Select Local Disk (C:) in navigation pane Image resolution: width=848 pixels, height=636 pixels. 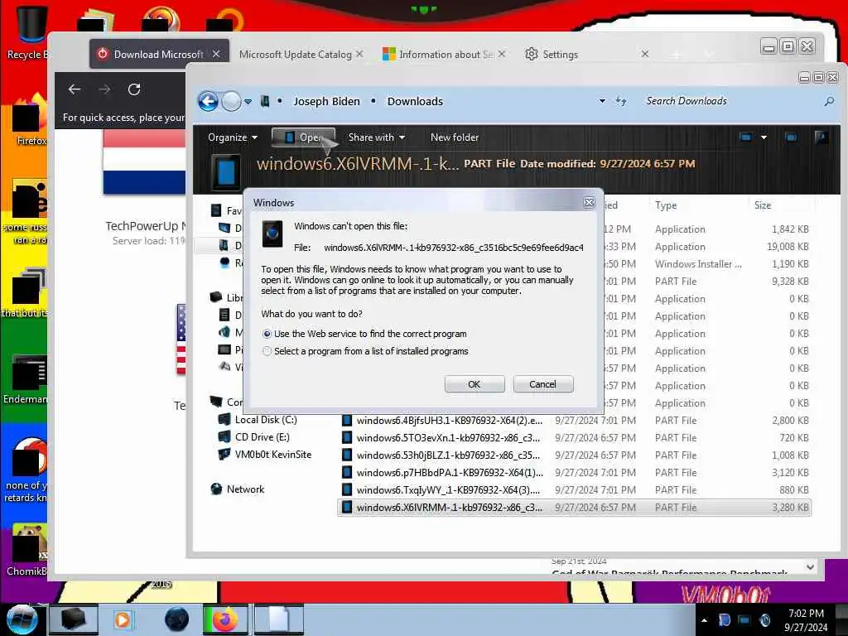click(266, 420)
